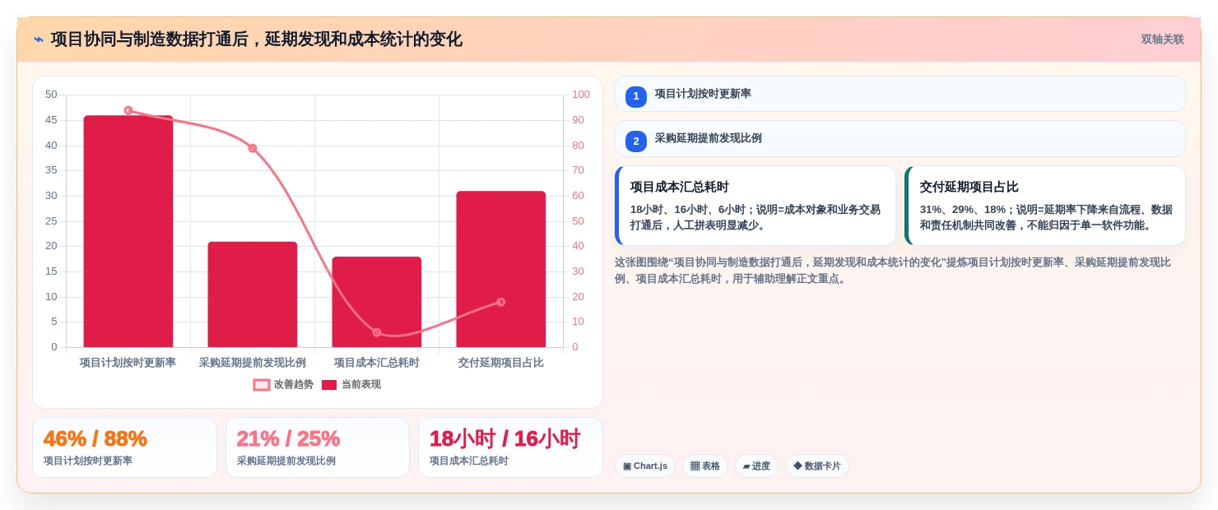Select the 采购延期提前发现比例 list row
The height and width of the screenshot is (510, 1218).
[900, 138]
